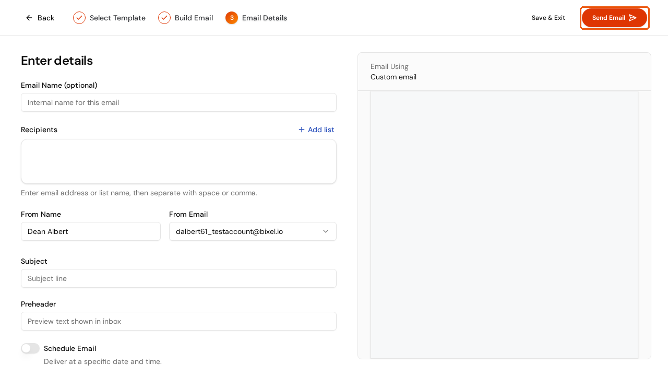This screenshot has width=668, height=376.
Task: Click inside the Recipients box
Action: (x=178, y=161)
